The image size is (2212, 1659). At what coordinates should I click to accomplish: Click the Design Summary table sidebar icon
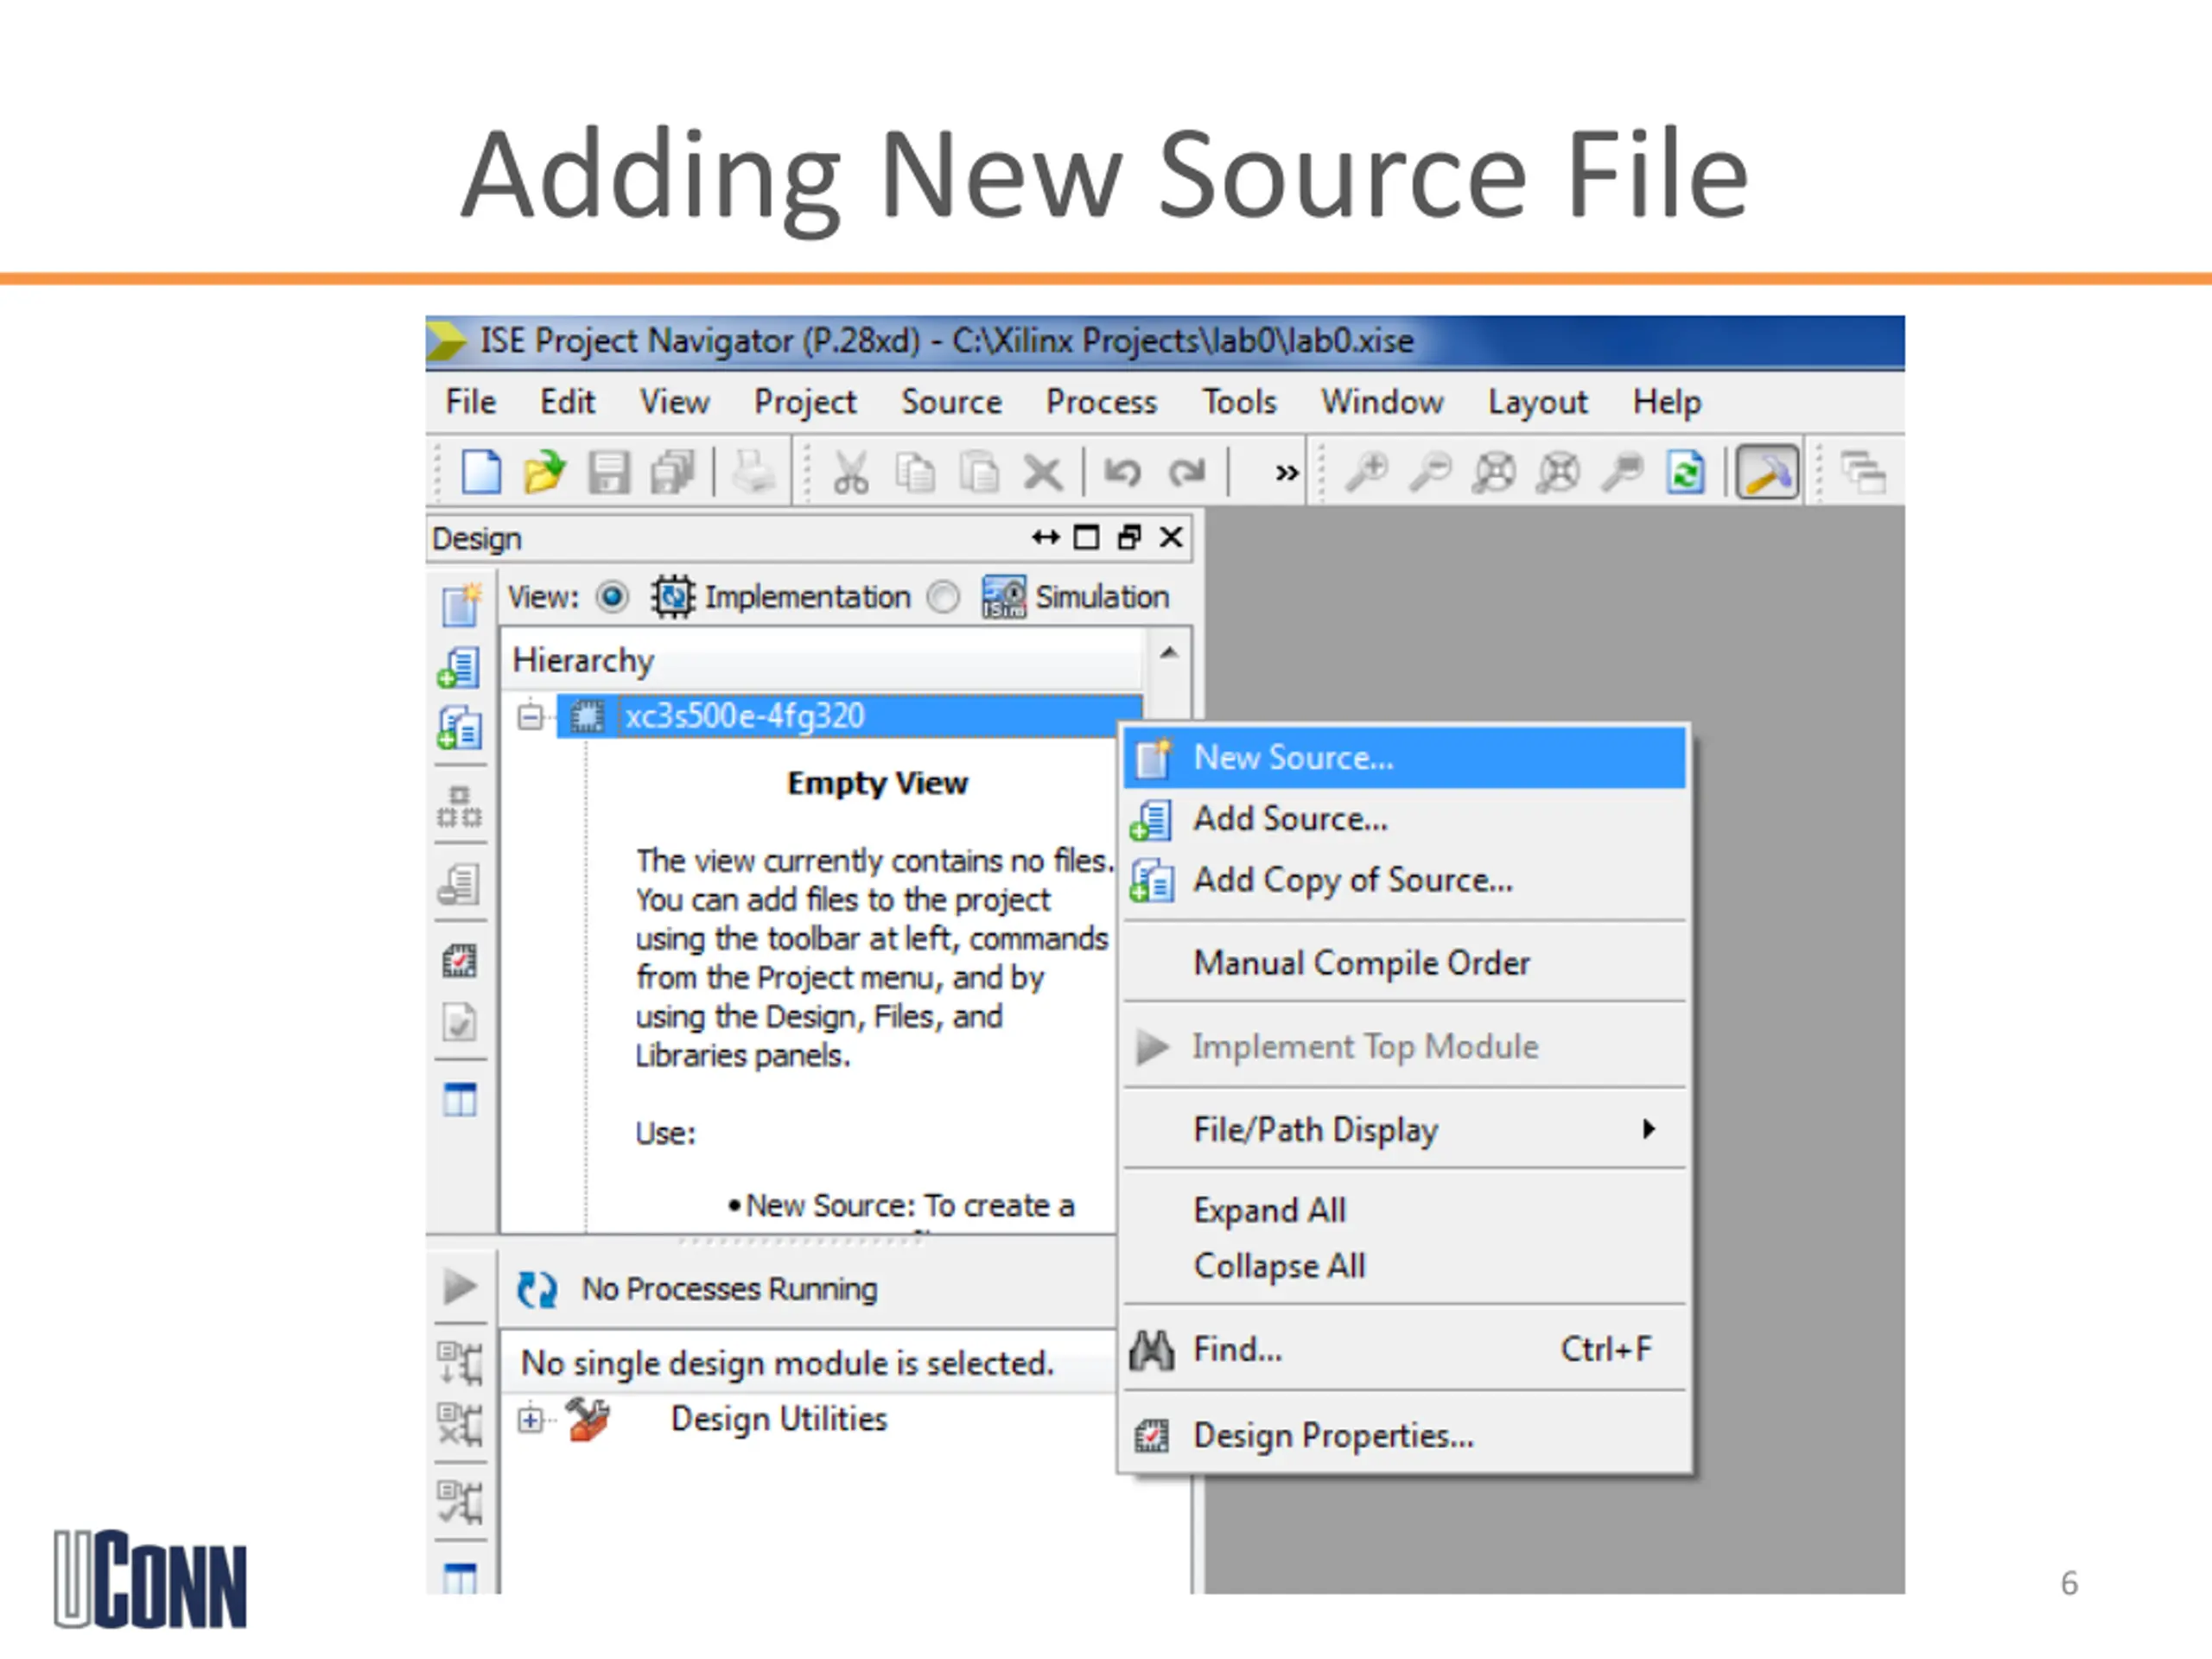(x=460, y=1100)
